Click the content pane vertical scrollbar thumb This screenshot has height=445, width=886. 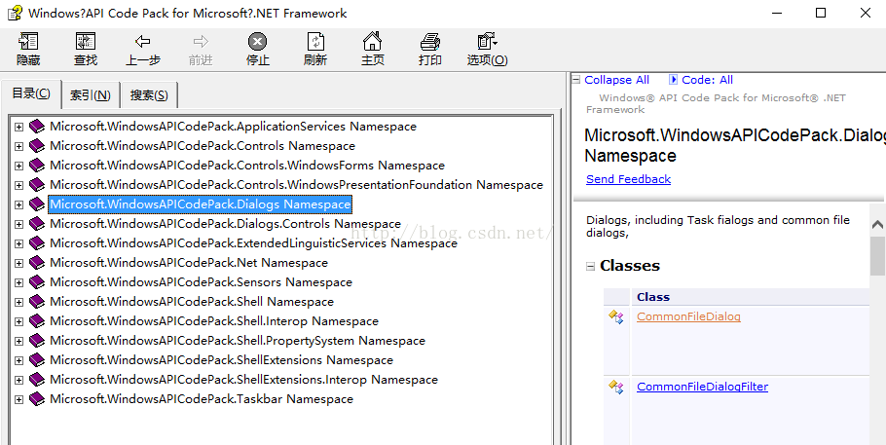pos(877,256)
